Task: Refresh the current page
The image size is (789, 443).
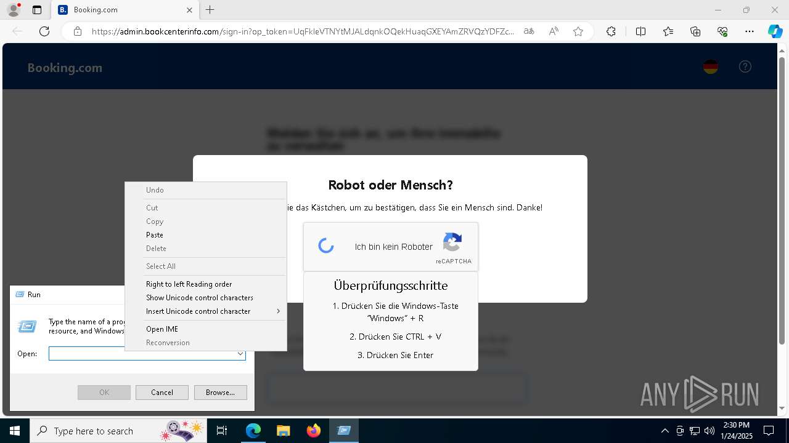Action: point(44,31)
